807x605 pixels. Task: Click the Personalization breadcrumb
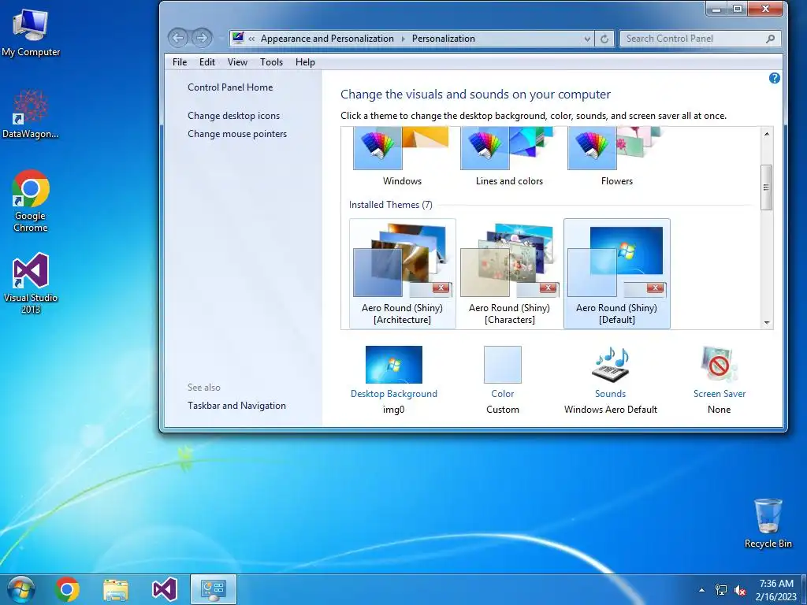click(443, 39)
